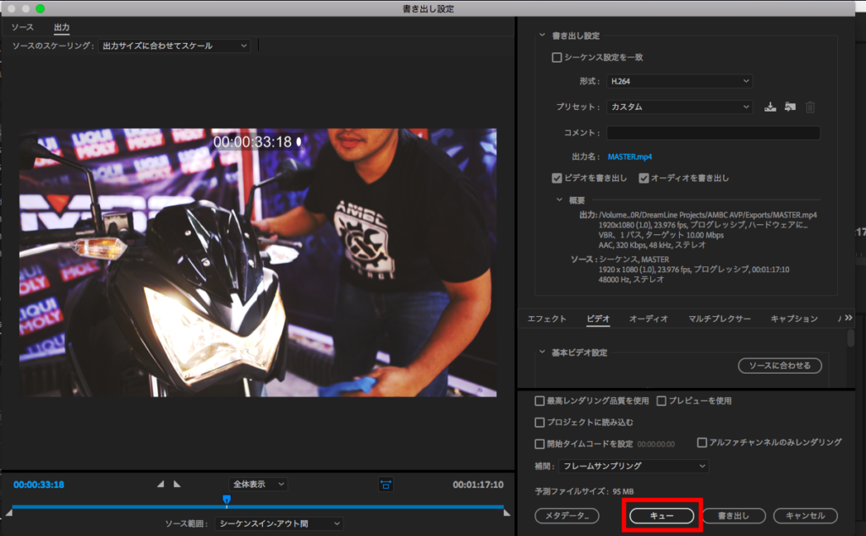Click the timeline out point marker
The height and width of the screenshot is (536, 866).
[x=507, y=512]
